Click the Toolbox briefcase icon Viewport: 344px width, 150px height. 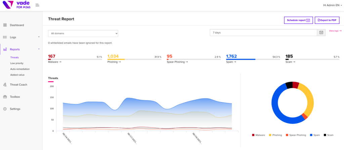[x=5, y=97]
